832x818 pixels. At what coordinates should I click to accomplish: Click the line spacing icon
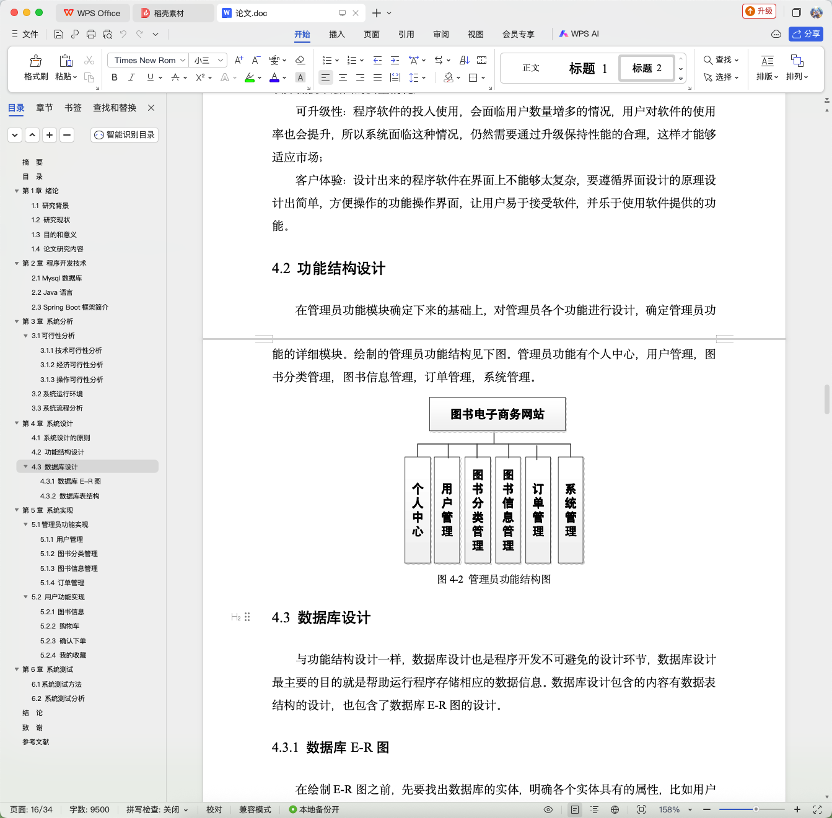pyautogui.click(x=414, y=77)
